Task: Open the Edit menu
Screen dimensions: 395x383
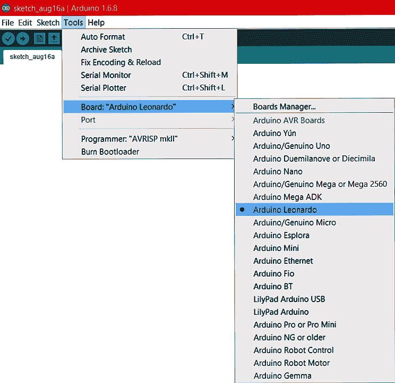Action: coord(25,23)
